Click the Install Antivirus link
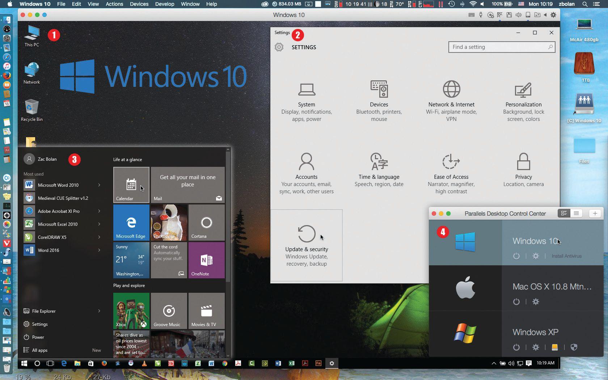This screenshot has height=380, width=608. tap(566, 256)
